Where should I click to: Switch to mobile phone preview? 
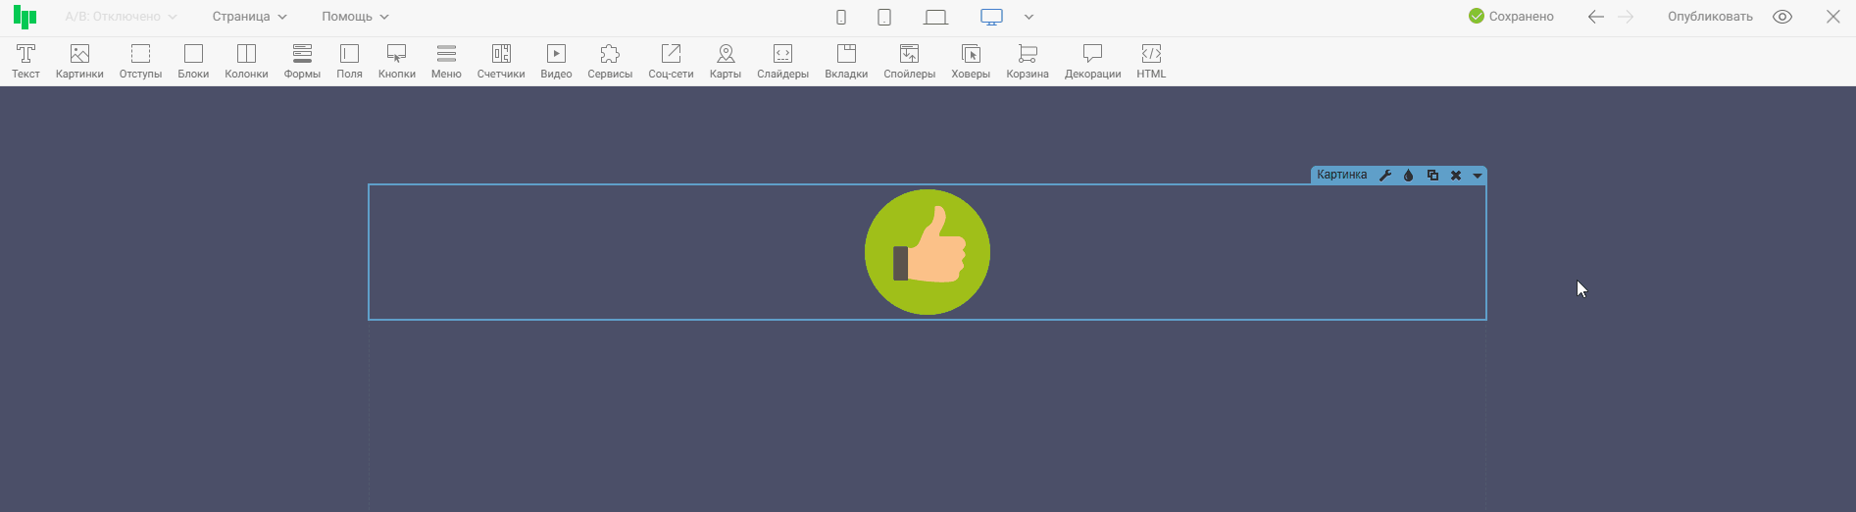841,17
